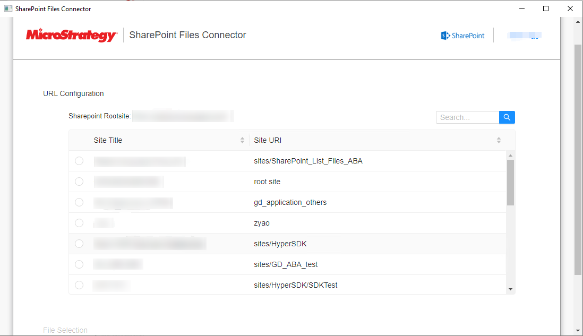This screenshot has height=336, width=583.
Task: Open the blurred user account menu
Action: [x=524, y=36]
